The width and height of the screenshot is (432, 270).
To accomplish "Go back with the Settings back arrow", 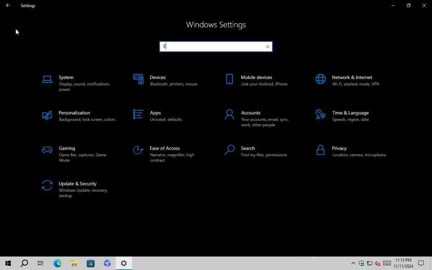I will pyautogui.click(x=8, y=5).
